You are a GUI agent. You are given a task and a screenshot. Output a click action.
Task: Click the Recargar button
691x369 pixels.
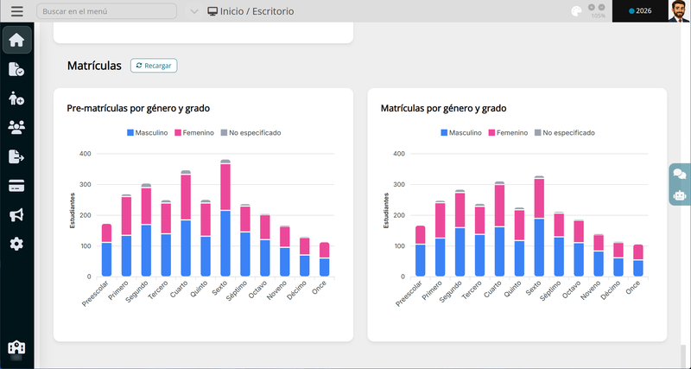tap(154, 66)
